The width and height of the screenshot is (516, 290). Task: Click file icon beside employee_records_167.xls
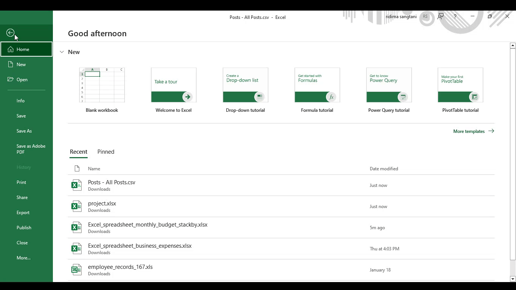(76, 270)
